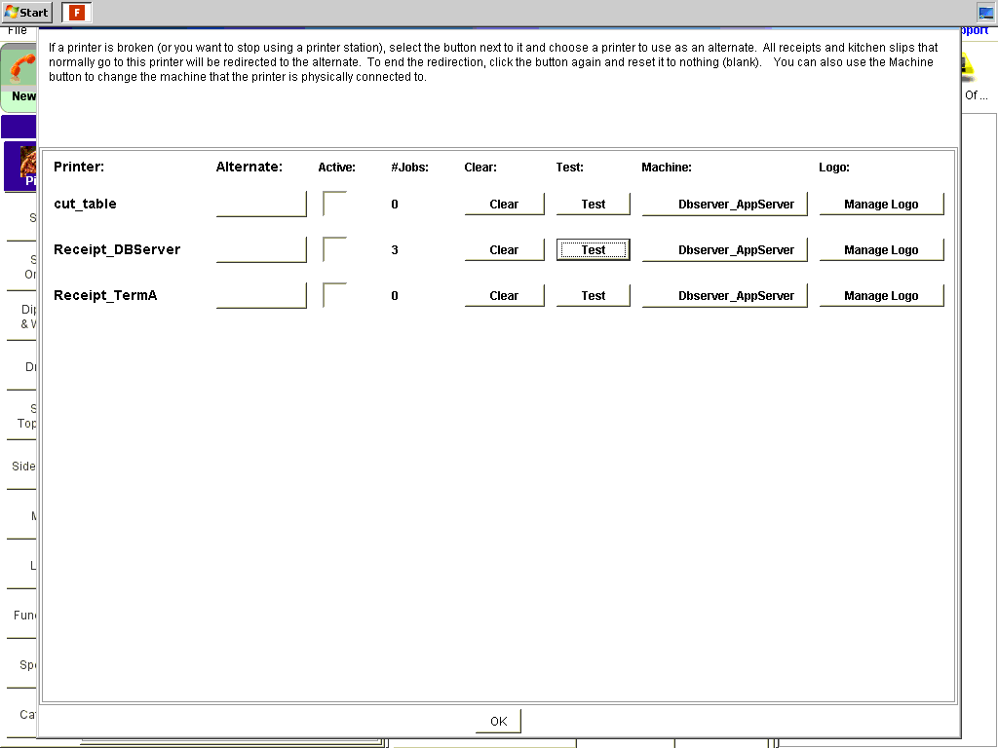Change the machine for cut_table printer
This screenshot has width=998, height=748.
tap(724, 205)
